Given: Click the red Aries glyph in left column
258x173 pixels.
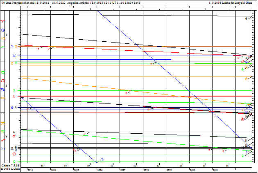Looking at the screenshot, I should pos(4,21).
